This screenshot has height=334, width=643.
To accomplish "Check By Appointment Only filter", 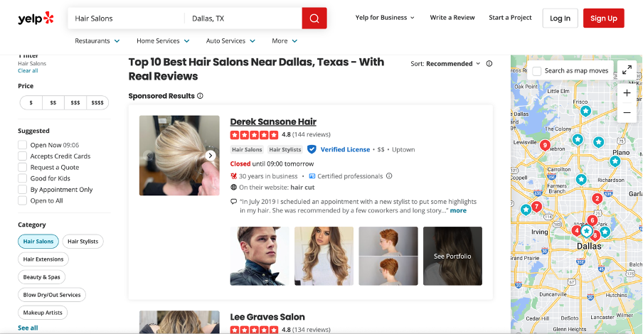I will point(22,189).
